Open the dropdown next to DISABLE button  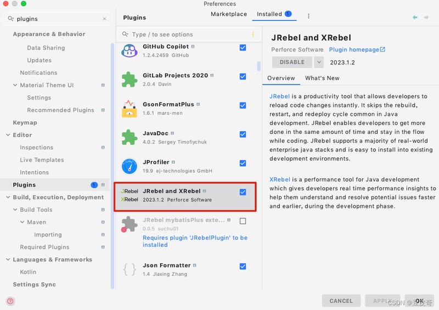(x=319, y=62)
